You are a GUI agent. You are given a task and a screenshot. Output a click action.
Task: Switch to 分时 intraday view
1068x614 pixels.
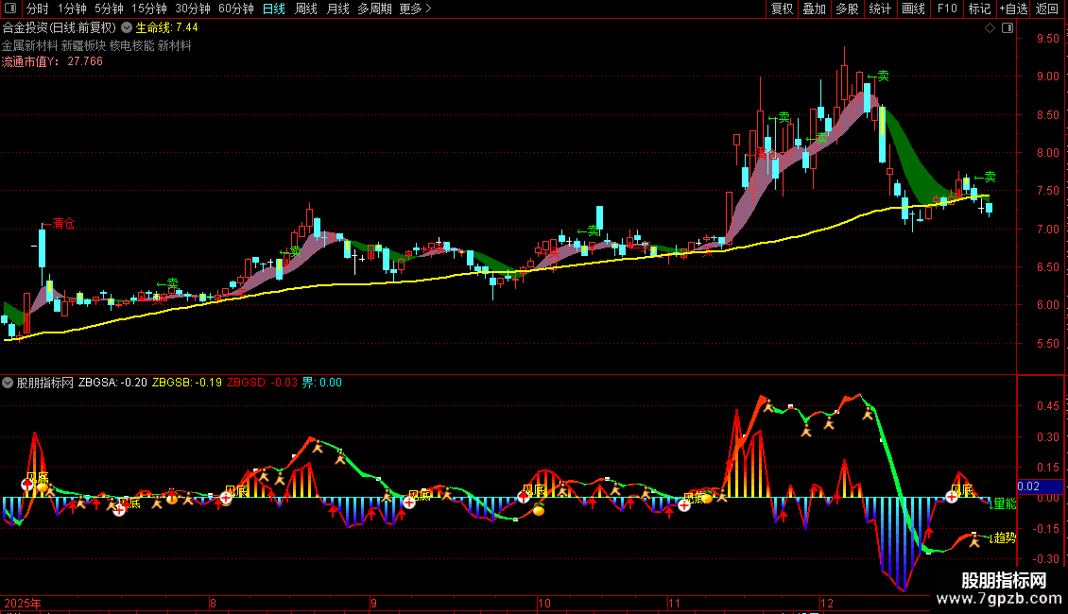click(x=38, y=9)
